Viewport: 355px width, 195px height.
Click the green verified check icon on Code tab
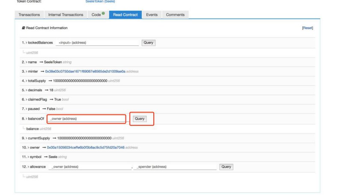point(103,13)
